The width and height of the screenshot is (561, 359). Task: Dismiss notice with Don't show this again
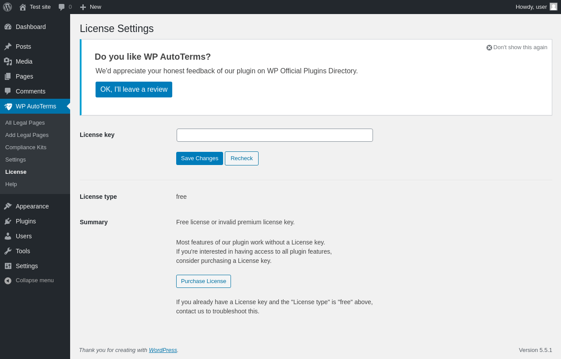pyautogui.click(x=517, y=47)
